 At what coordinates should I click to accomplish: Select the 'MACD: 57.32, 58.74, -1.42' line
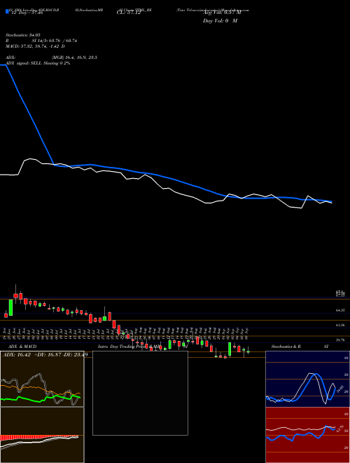point(35,46)
